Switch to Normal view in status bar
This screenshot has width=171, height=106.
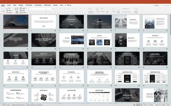(x=134, y=105)
